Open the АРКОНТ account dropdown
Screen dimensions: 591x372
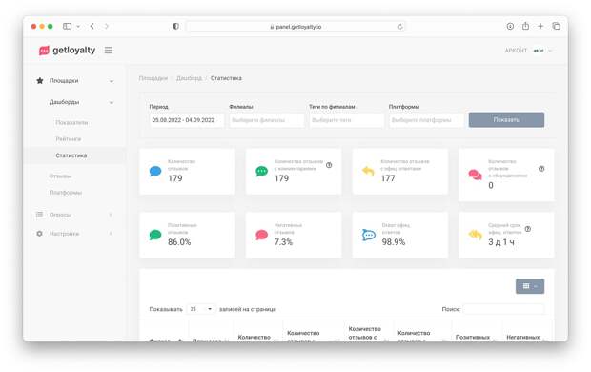529,51
